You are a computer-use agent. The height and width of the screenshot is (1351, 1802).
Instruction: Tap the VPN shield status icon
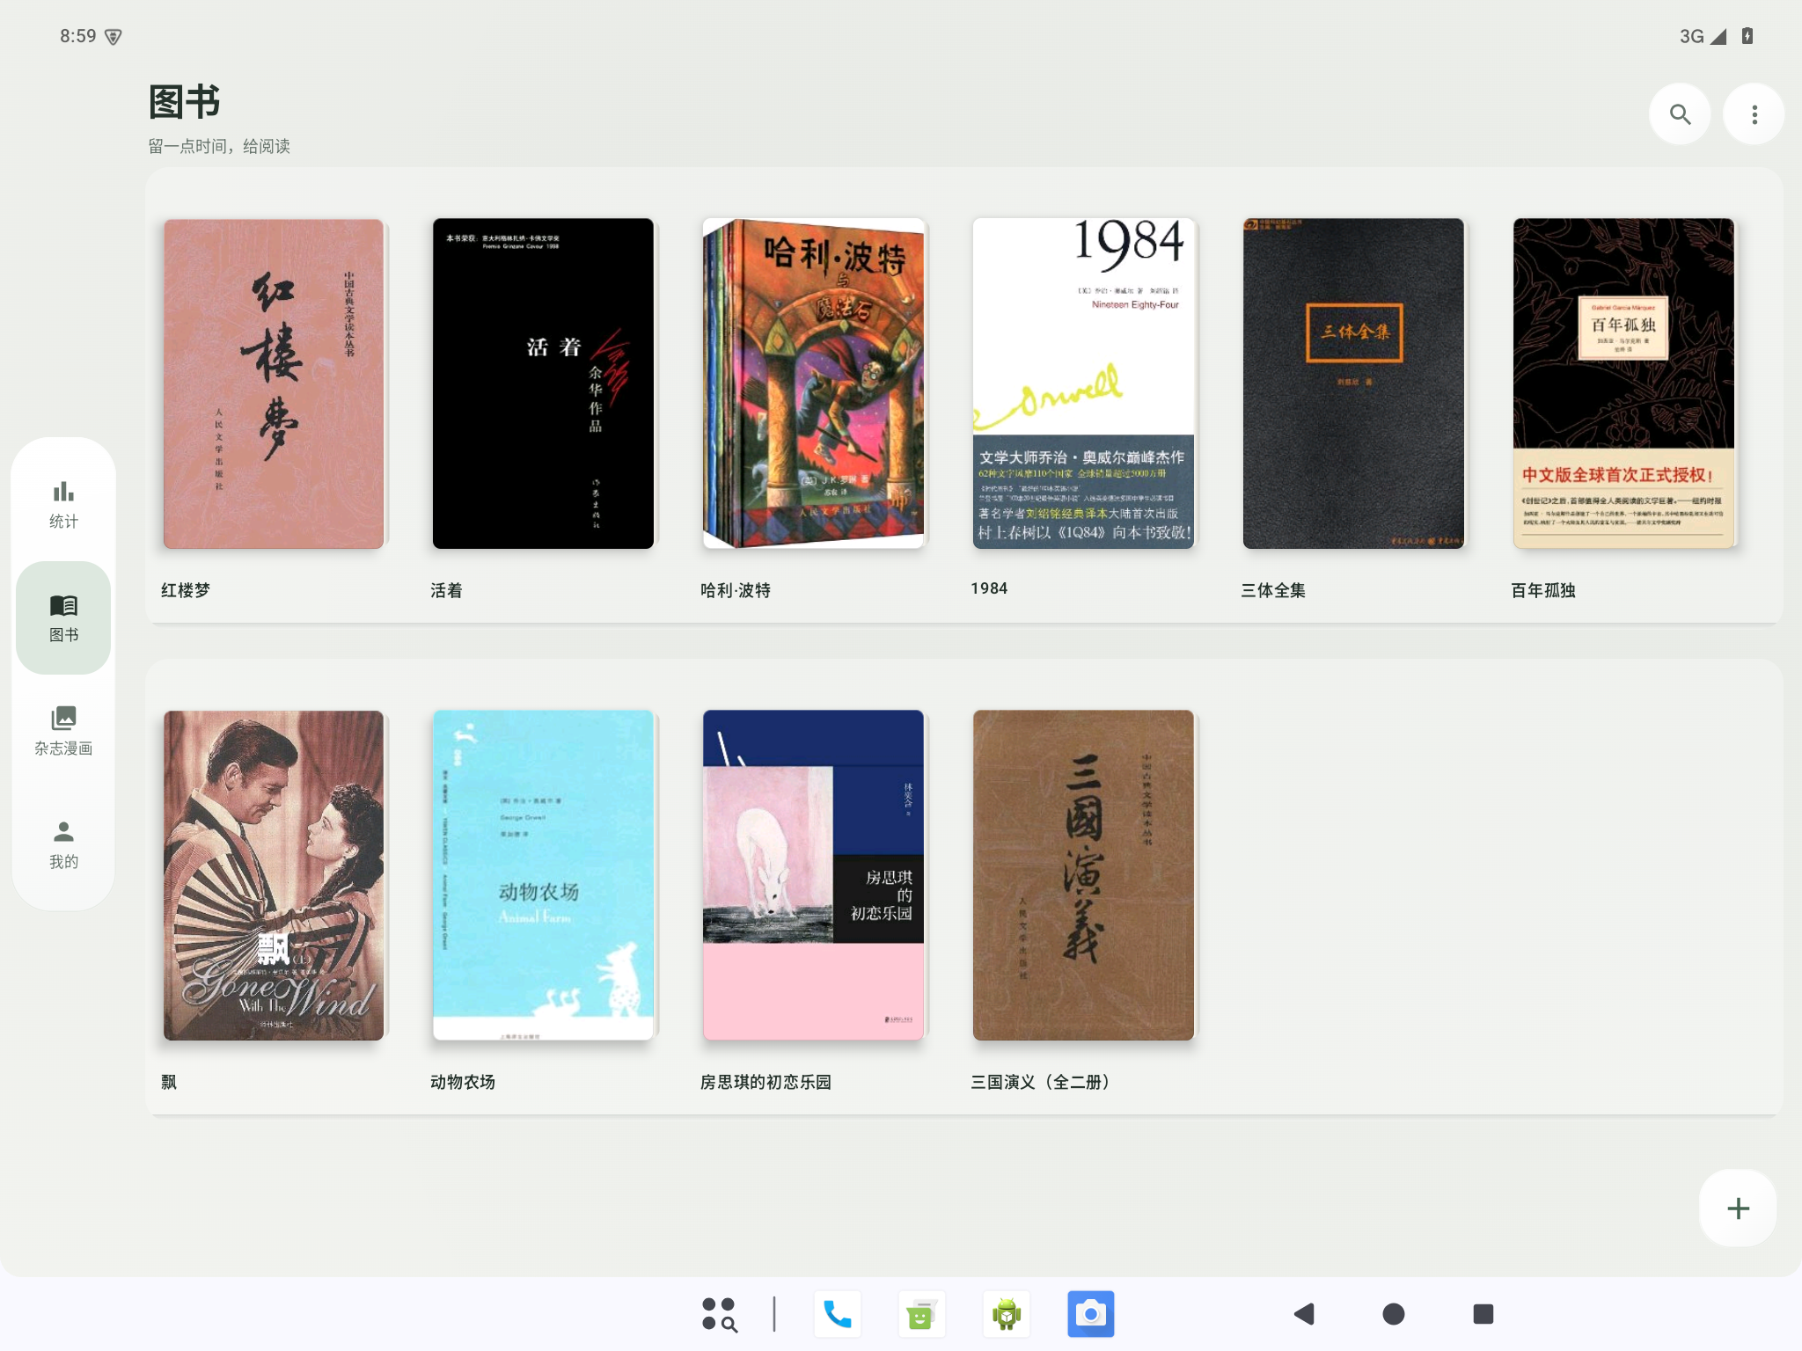click(x=114, y=36)
